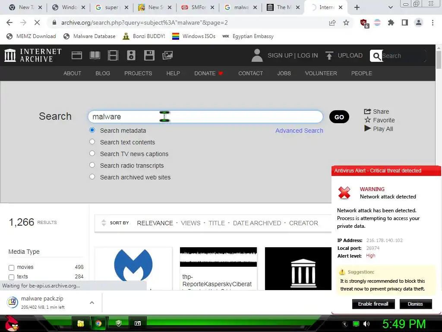442x332 pixels.
Task: Open the ABOUT menu item
Action: tap(72, 73)
